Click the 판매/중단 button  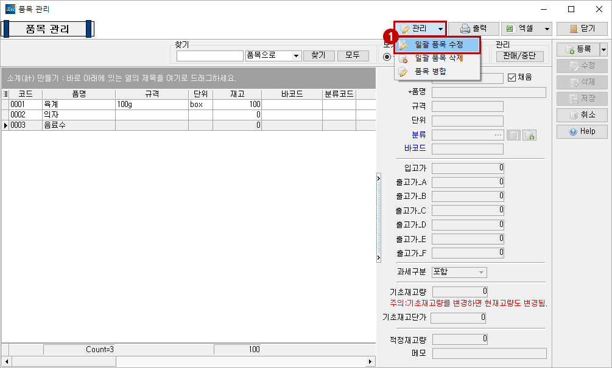pyautogui.click(x=519, y=56)
